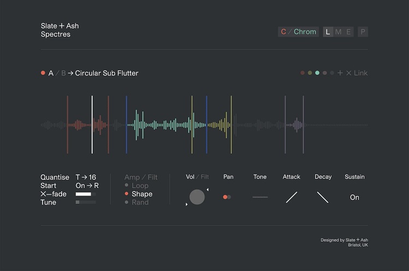
Task: Open the Quantise T → 16 value
Action: pos(86,177)
